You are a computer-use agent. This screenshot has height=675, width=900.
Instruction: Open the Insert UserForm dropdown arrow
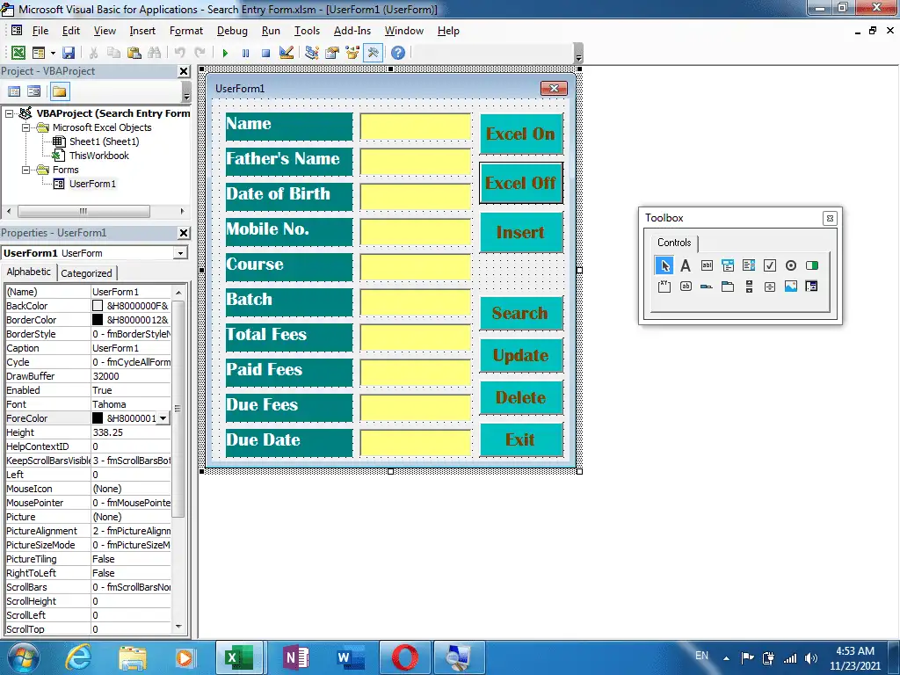[53, 53]
